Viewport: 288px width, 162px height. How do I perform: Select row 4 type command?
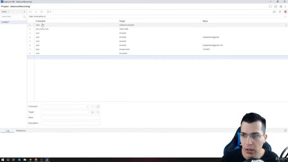pos(157,37)
